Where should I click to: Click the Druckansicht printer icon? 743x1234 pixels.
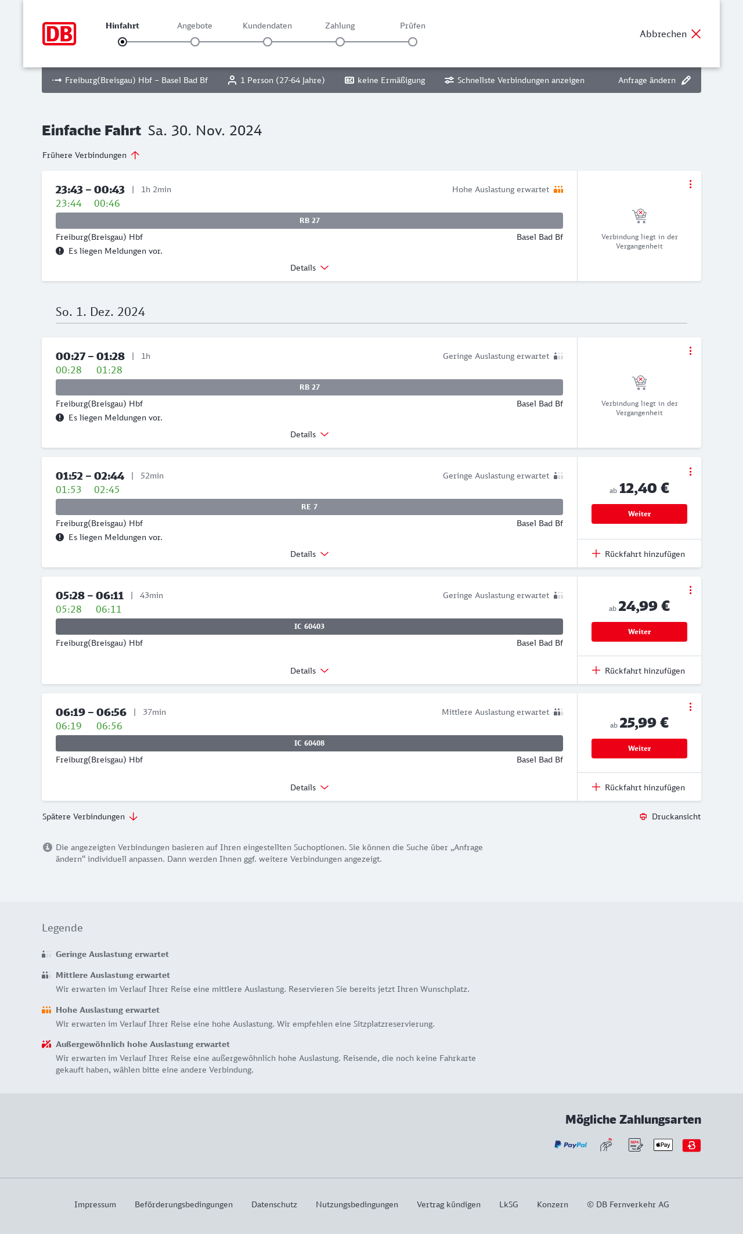[643, 816]
